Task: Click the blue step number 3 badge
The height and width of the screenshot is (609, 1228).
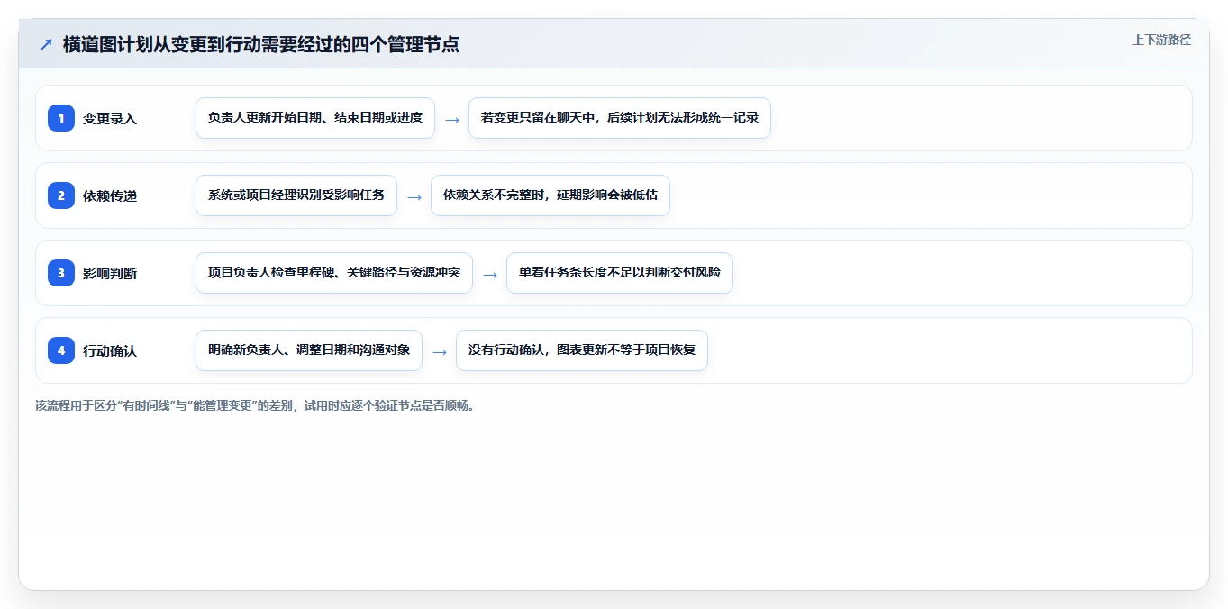Action: pos(61,273)
